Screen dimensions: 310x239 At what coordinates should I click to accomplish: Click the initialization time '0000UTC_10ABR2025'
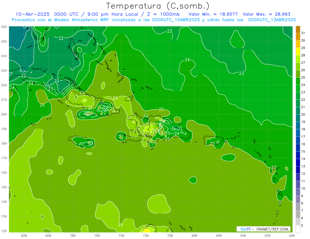[x=176, y=20]
